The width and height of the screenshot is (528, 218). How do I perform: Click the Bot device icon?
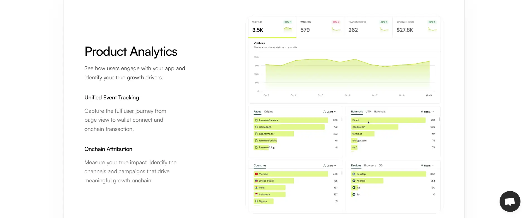click(x=354, y=194)
